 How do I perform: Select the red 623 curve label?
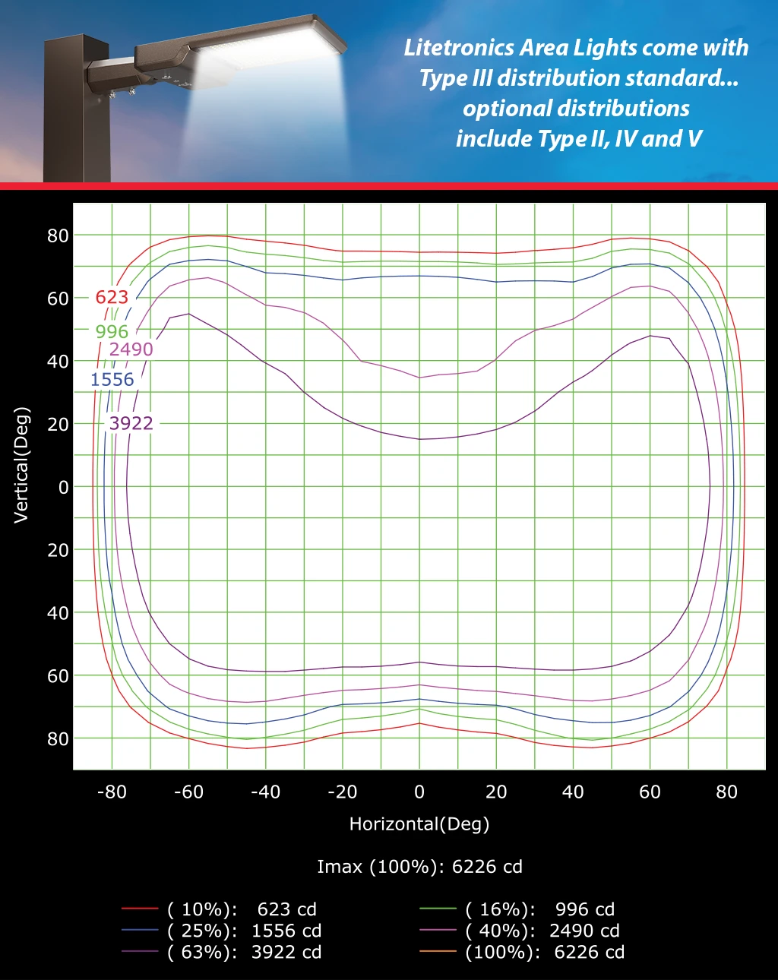(x=112, y=297)
